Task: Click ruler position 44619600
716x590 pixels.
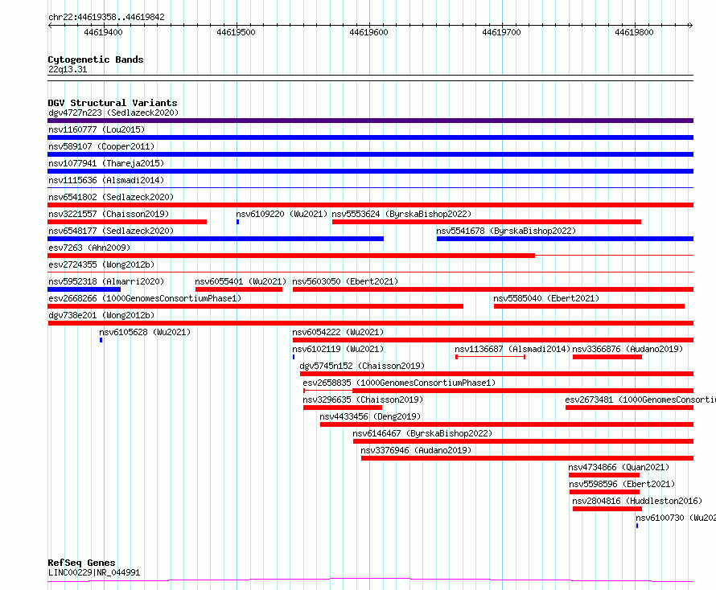Action: (368, 32)
